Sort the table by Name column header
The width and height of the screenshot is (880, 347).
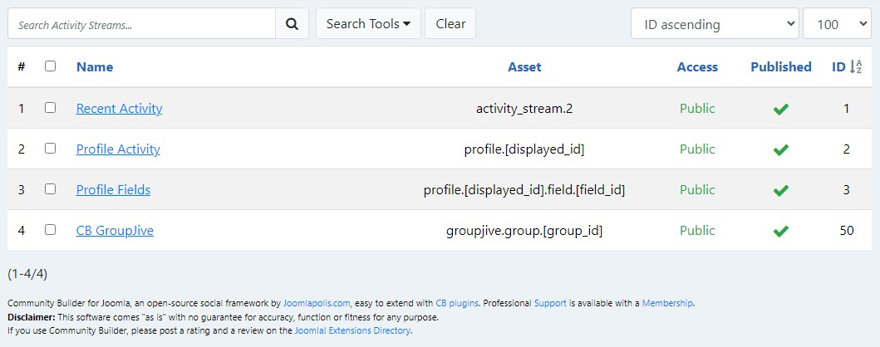[94, 66]
